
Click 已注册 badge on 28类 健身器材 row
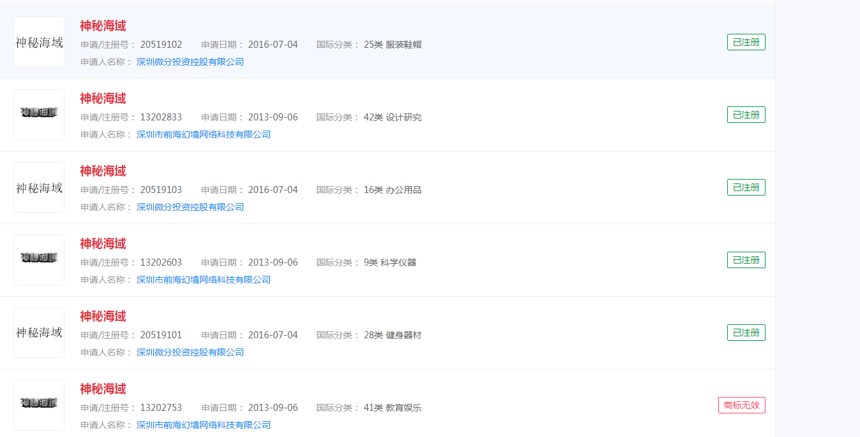click(x=746, y=333)
